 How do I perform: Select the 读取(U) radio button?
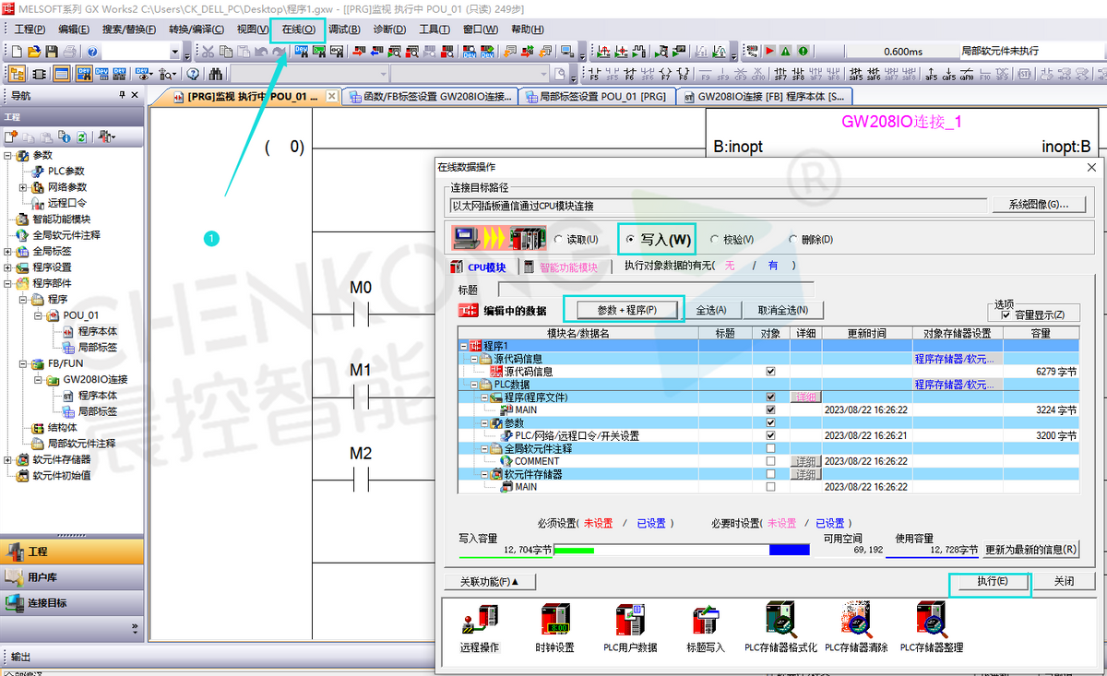click(x=559, y=240)
